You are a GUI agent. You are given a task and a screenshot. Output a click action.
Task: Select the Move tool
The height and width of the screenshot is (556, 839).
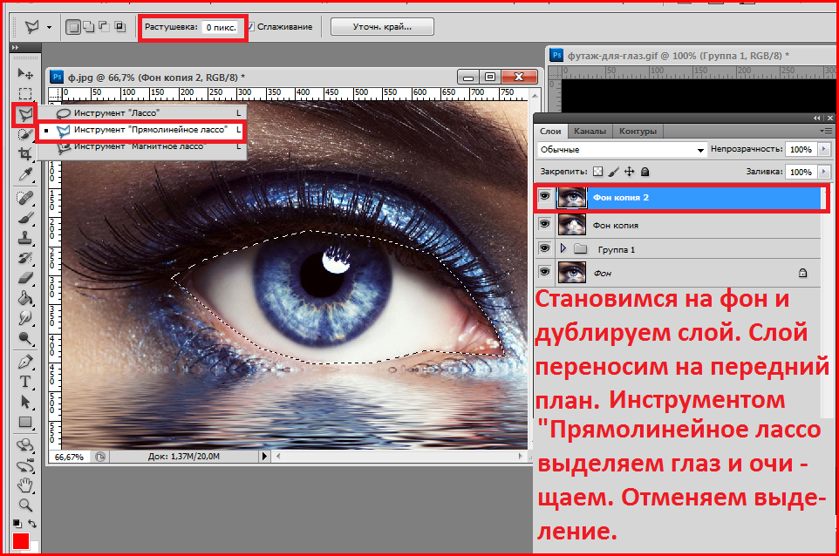25,73
